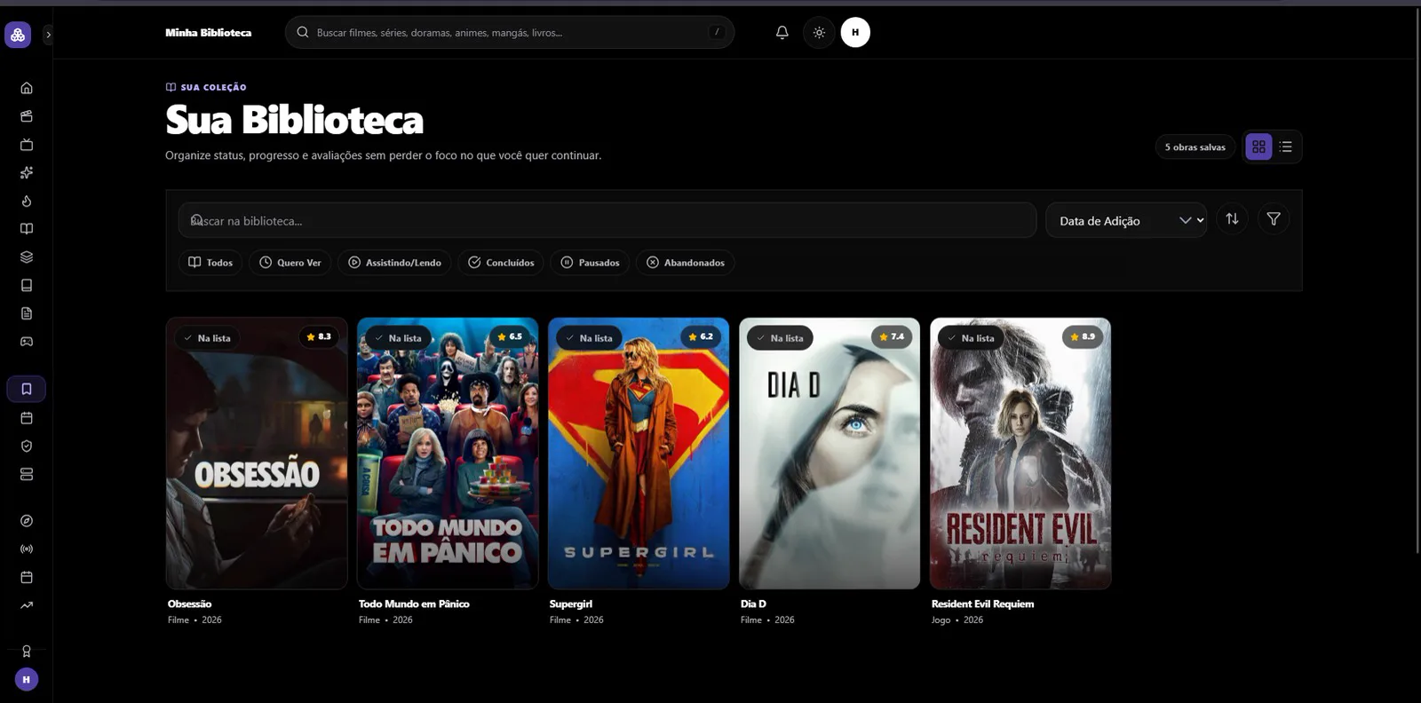The height and width of the screenshot is (703, 1421).
Task: Select the "Todos" filter tab
Action: [x=210, y=263]
